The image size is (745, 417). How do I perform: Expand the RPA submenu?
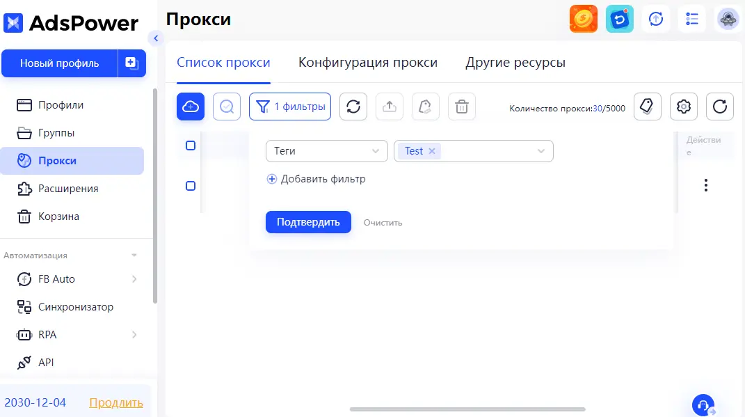click(134, 335)
